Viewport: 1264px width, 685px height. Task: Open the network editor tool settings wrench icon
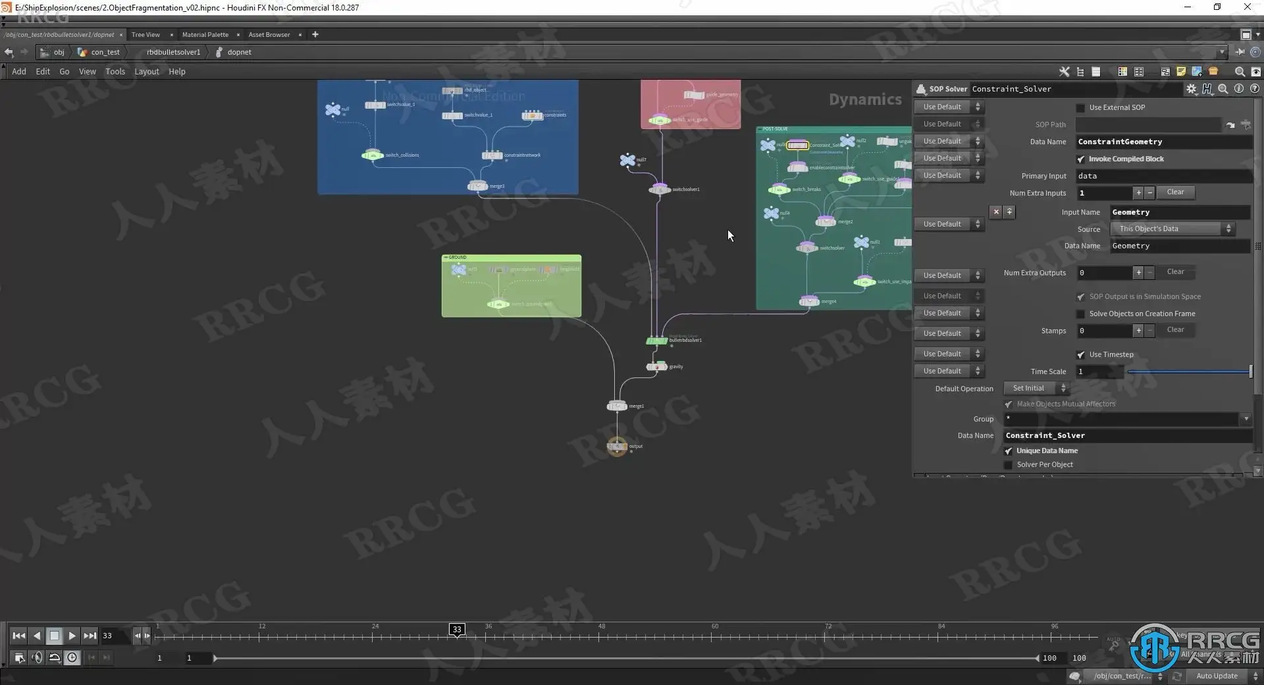point(1064,72)
